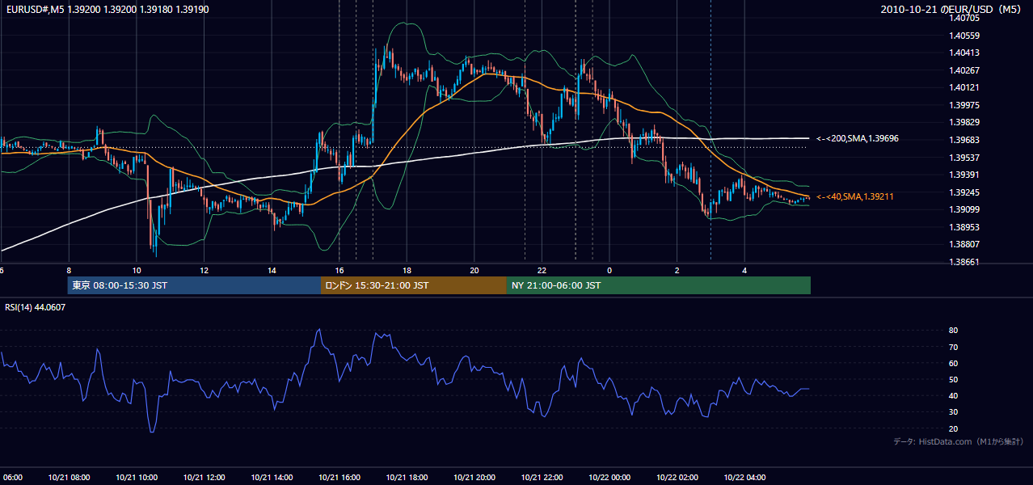Viewport: 1033px width, 485px height.
Task: Click the 1.39829 price axis value
Action: 964,122
